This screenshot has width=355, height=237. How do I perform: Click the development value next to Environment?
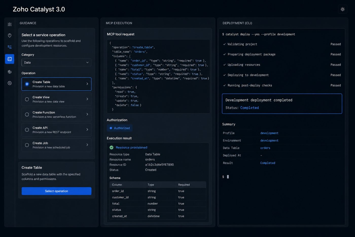[269, 140]
